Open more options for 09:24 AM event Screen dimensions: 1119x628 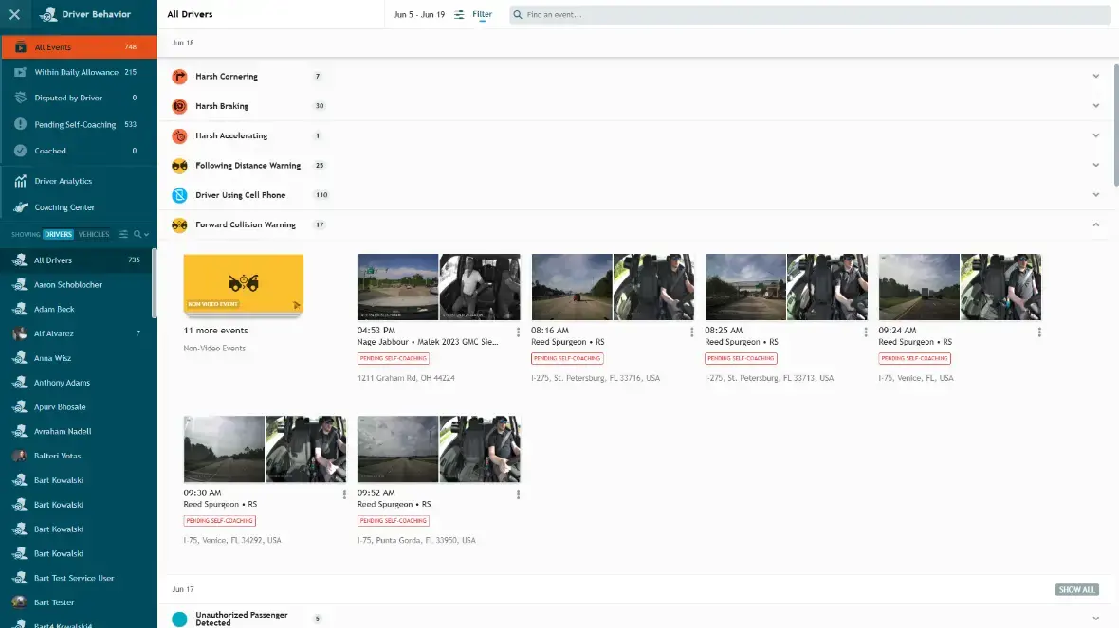pos(1039,332)
